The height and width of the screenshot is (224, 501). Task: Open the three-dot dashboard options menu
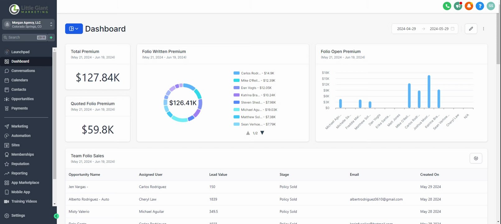[x=483, y=29]
